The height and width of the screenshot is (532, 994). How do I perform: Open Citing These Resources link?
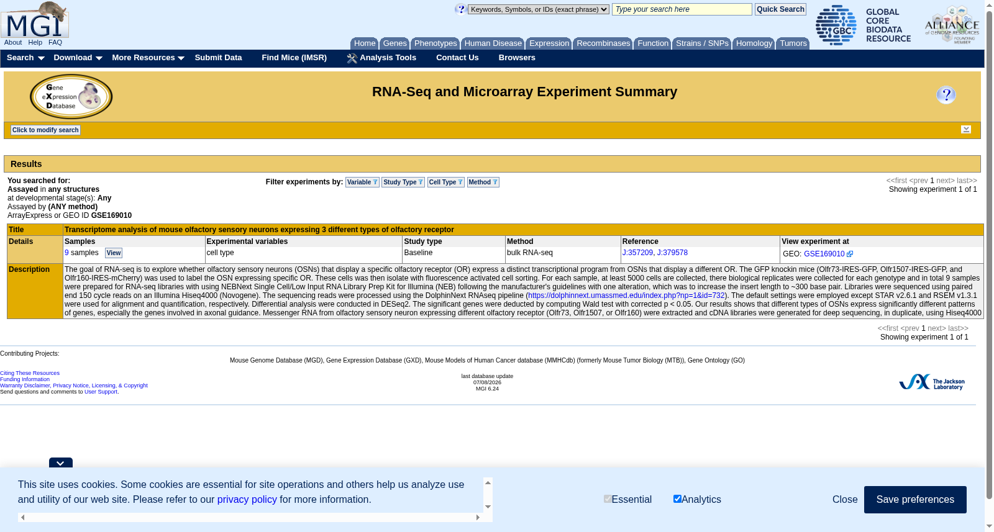30,373
